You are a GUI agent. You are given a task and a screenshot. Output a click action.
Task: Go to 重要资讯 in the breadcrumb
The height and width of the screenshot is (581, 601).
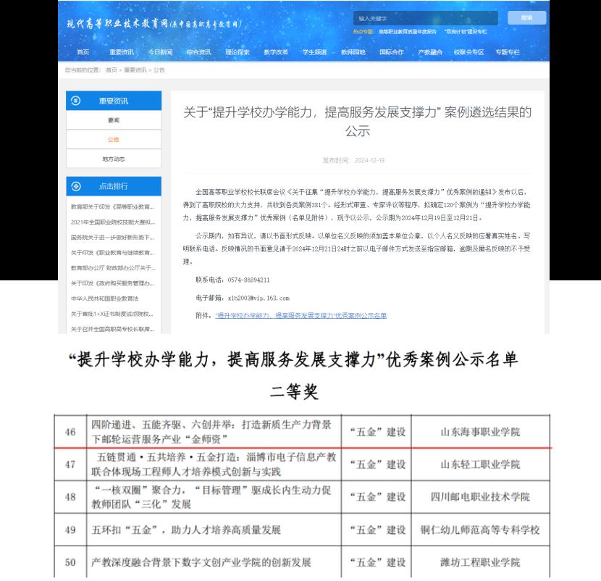[135, 70]
